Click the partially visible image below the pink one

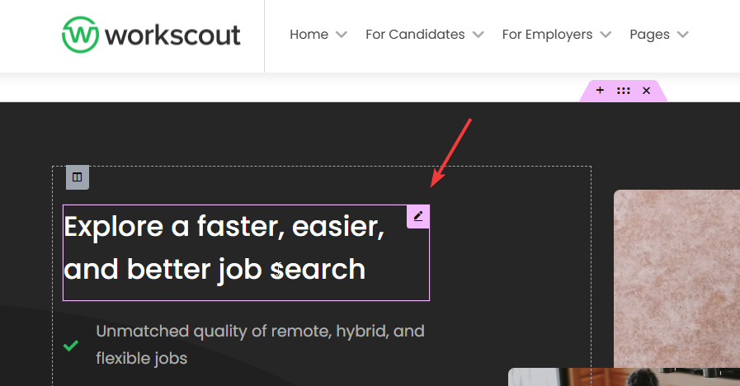click(x=624, y=378)
